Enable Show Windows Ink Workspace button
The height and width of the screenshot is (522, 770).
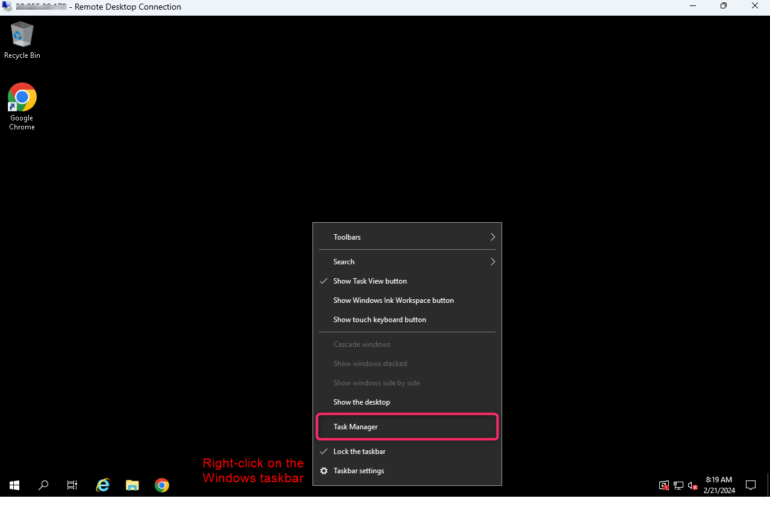tap(393, 300)
